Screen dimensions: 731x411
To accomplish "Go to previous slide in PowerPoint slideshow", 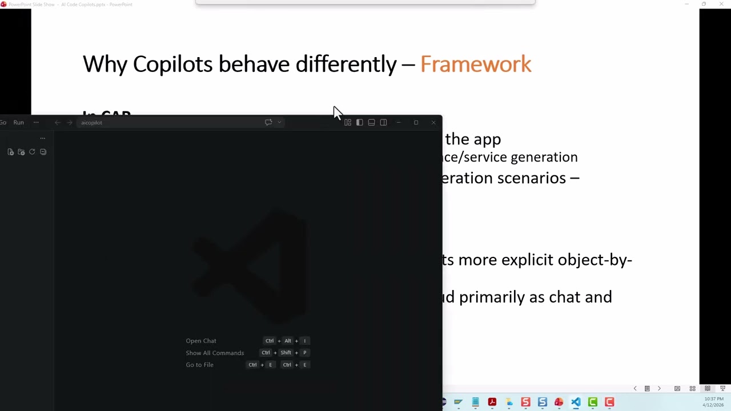I will [634, 389].
